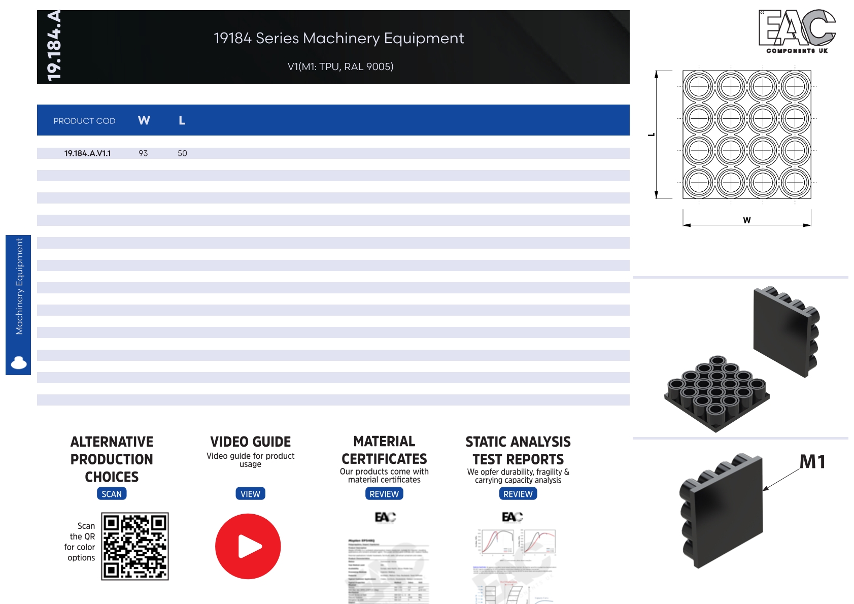Click the cloud icon on Machinery Equipment tab

tap(19, 362)
